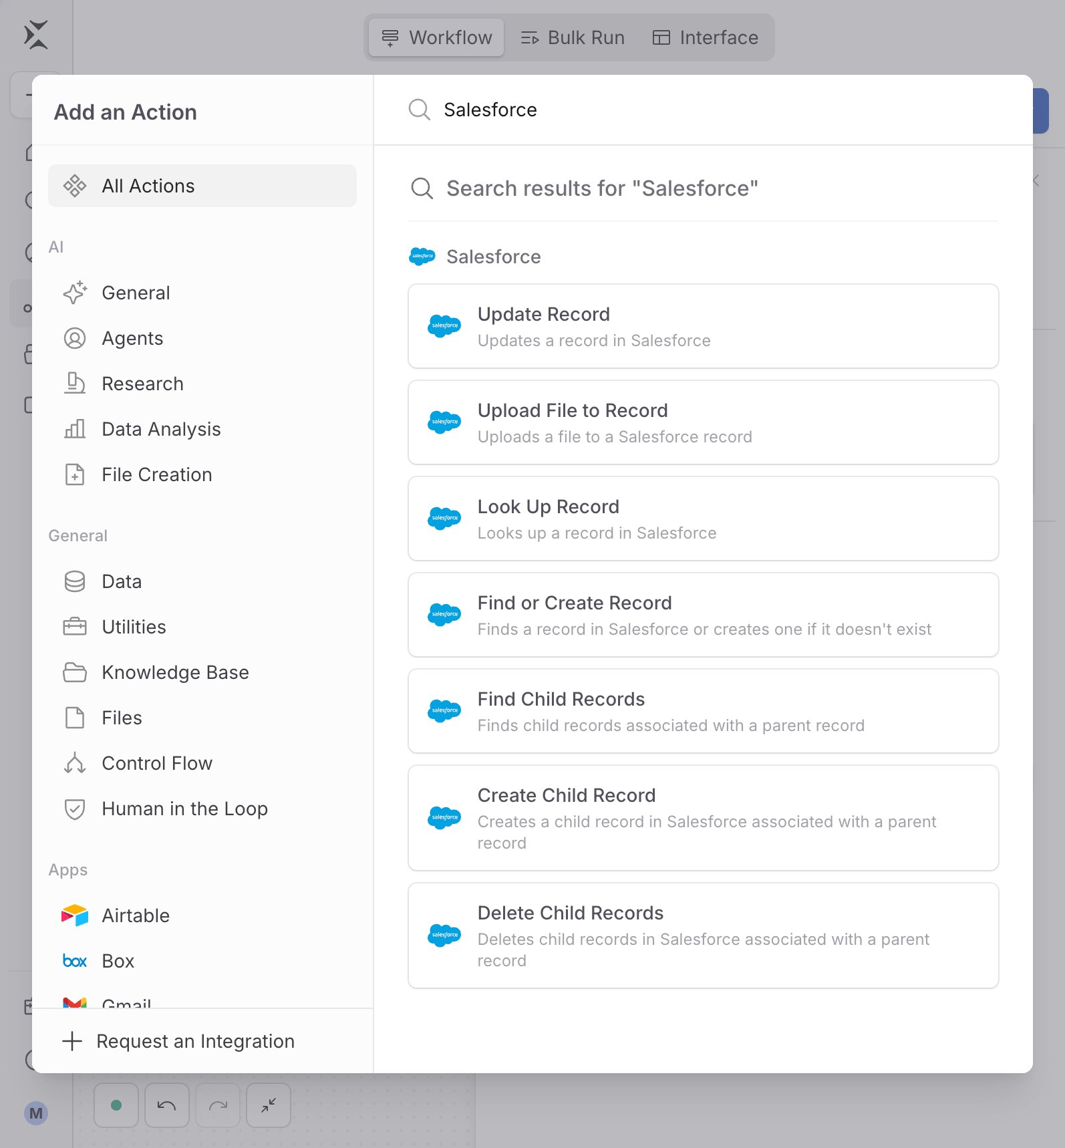Click Request an Integration

tap(178, 1041)
